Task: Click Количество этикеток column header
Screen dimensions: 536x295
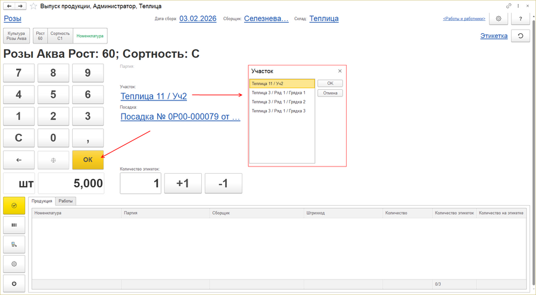Action: coord(454,213)
